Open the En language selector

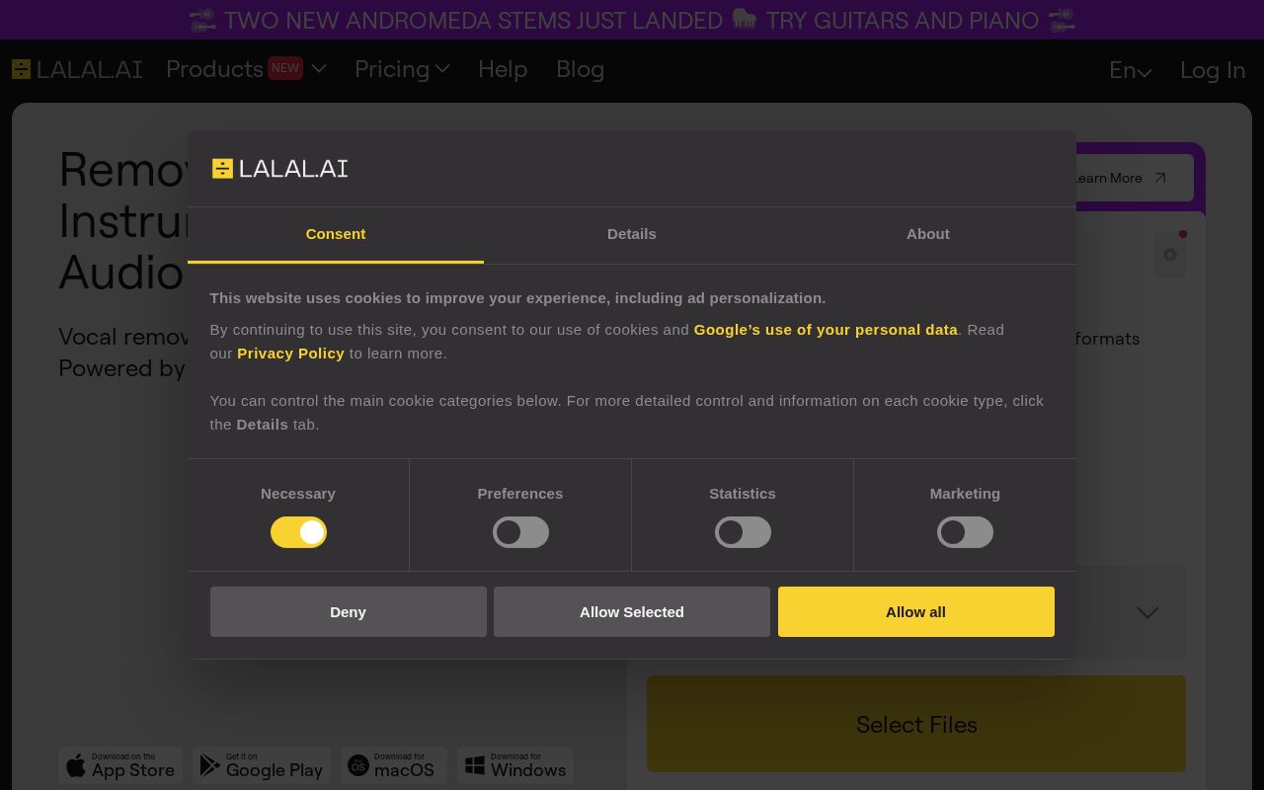[x=1130, y=70]
